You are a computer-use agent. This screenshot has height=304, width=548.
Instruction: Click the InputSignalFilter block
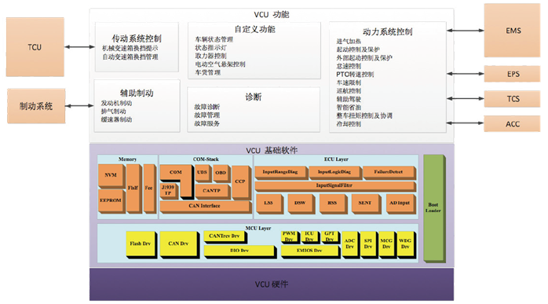pyautogui.click(x=334, y=186)
